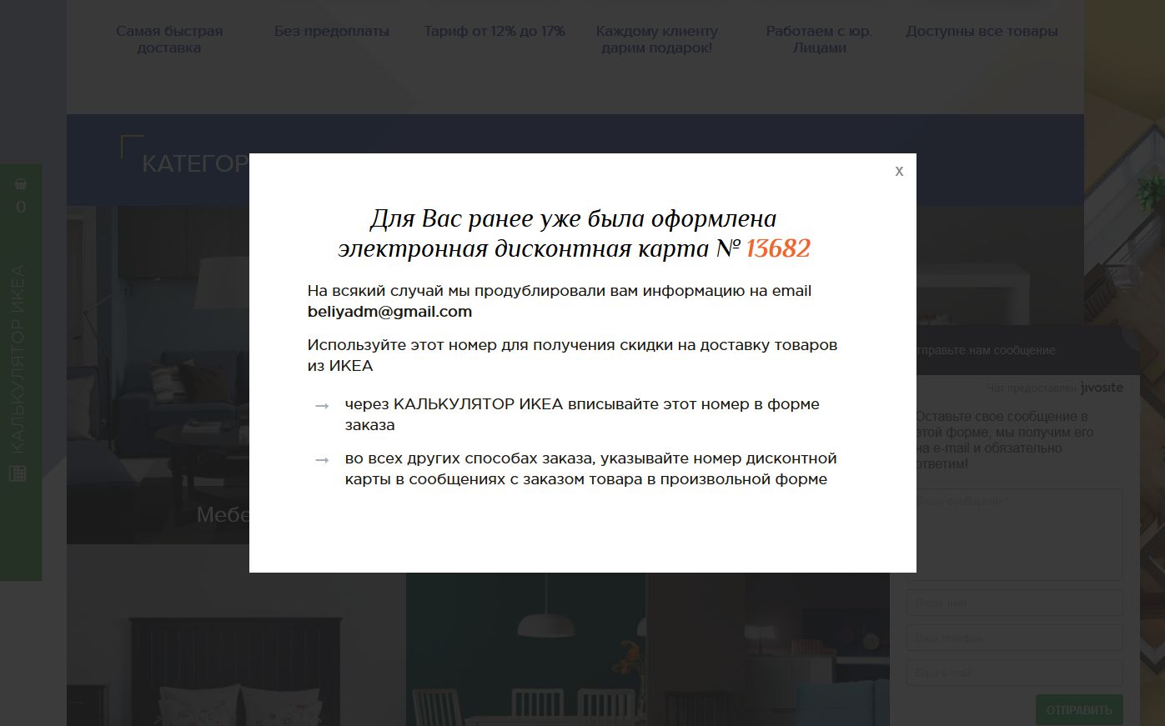Image resolution: width=1165 pixels, height=726 pixels.
Task: Focus the 'Ваш телефон' chat field
Action: click(x=1014, y=638)
